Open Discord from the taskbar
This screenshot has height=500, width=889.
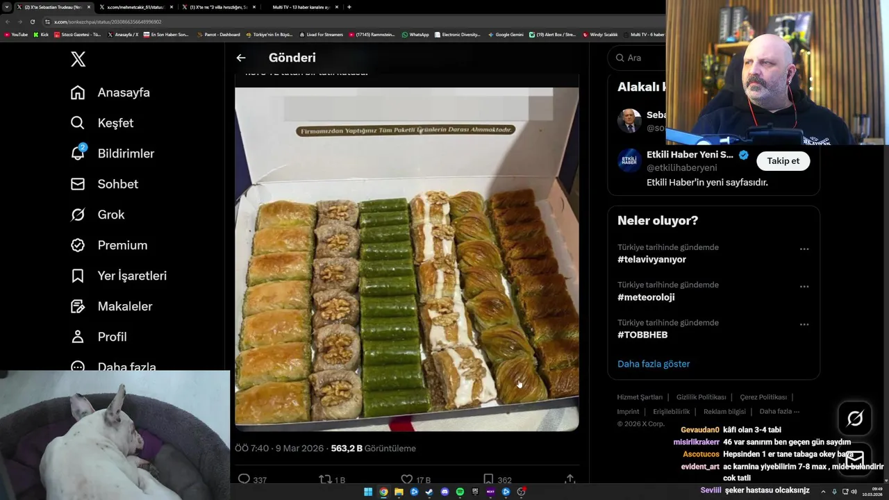tap(444, 492)
